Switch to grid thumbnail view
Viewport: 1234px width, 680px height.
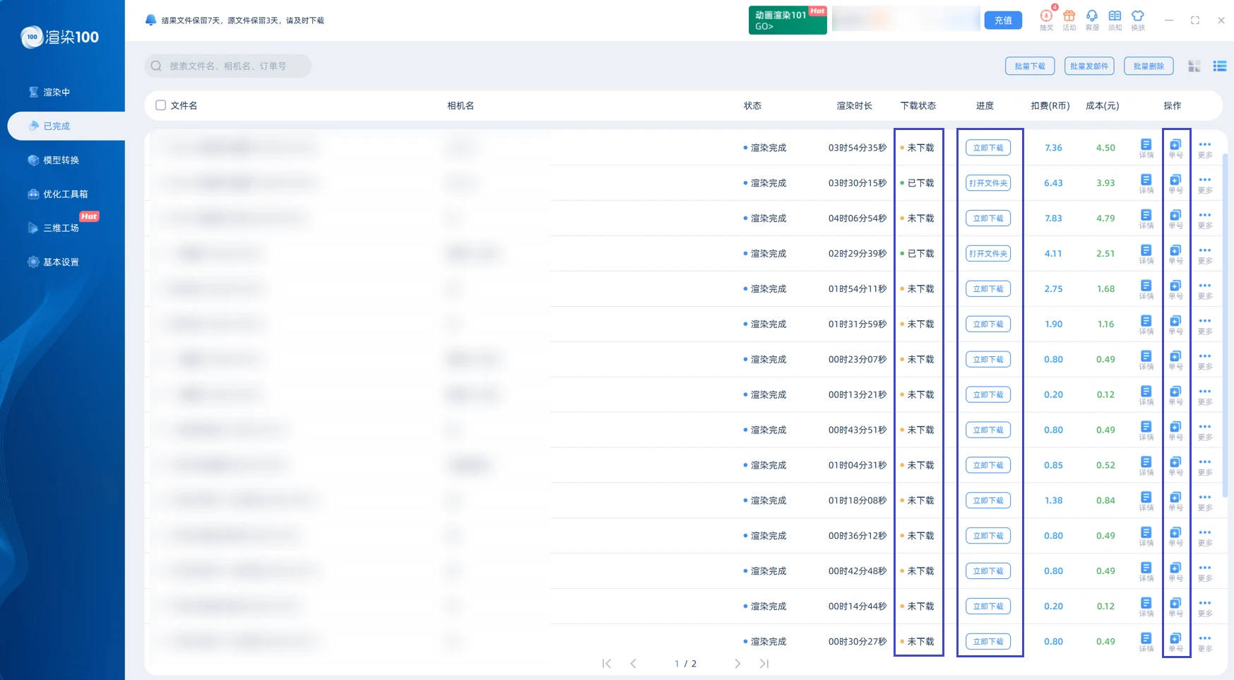pos(1194,66)
